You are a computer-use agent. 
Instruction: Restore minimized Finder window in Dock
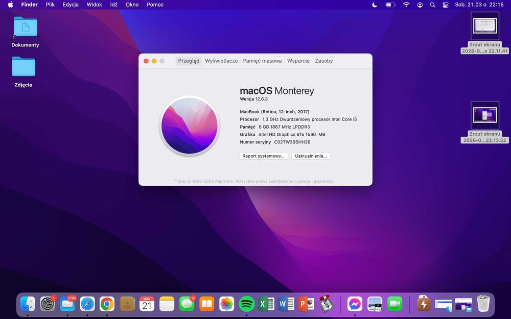[444, 305]
